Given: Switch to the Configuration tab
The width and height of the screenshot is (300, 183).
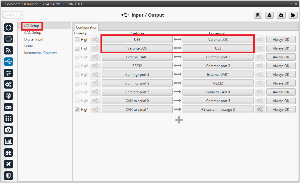Looking at the screenshot, I should [86, 27].
